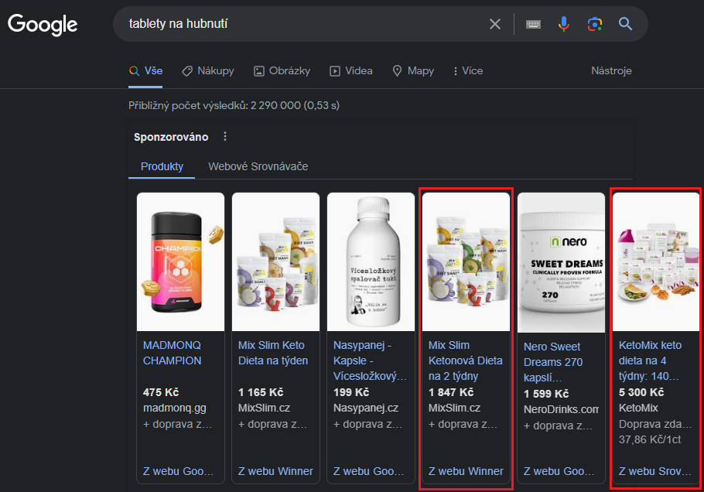Open Mix Slim Ketonová Dieta image
The image size is (704, 492).
click(x=466, y=262)
